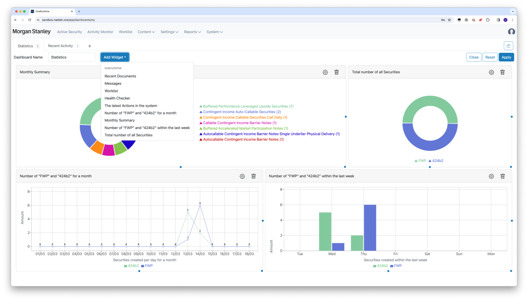Click the Reset button

pos(490,57)
